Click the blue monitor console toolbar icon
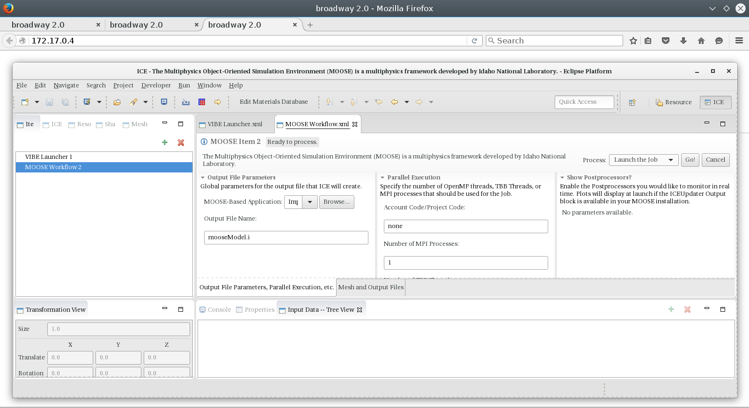 [164, 102]
